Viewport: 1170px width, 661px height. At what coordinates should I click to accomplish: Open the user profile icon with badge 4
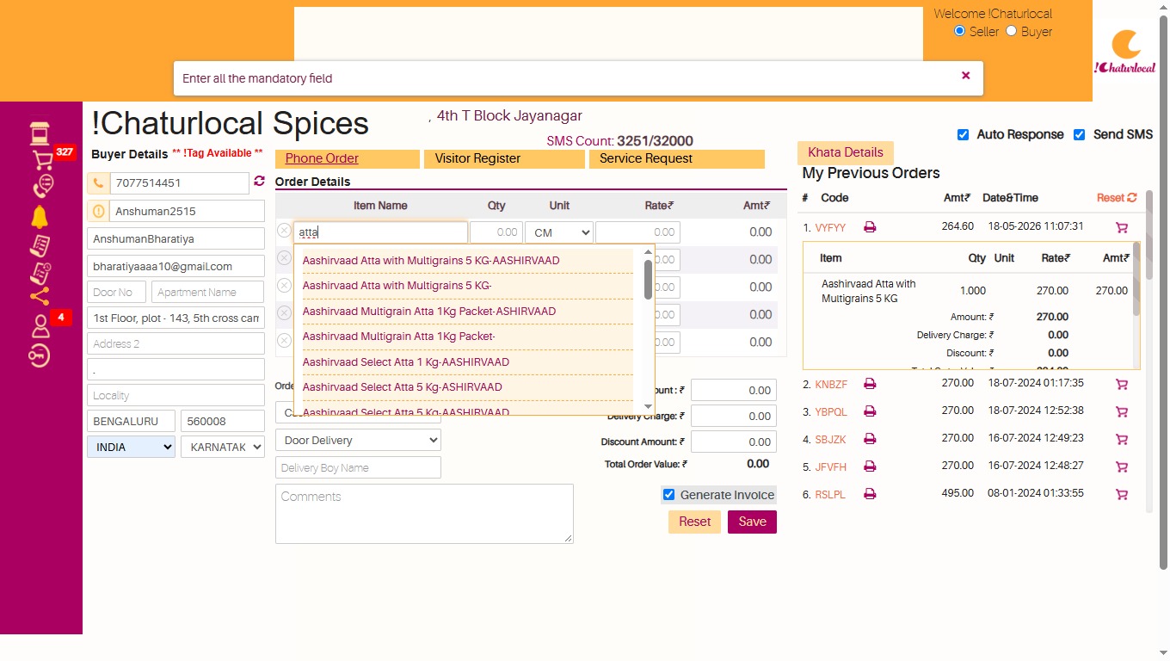(x=40, y=326)
